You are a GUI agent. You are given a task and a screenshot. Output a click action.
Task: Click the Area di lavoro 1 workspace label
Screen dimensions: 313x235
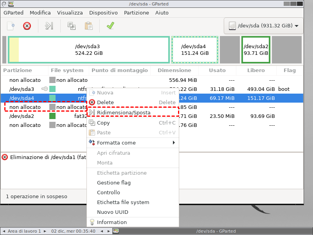click(24, 231)
